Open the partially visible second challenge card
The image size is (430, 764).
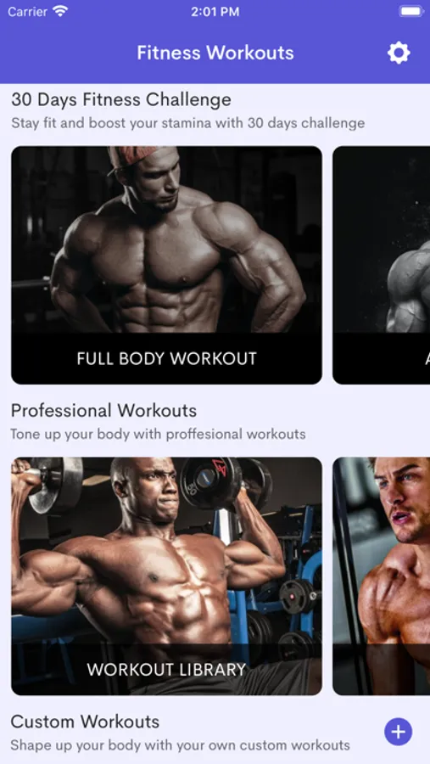[382, 265]
